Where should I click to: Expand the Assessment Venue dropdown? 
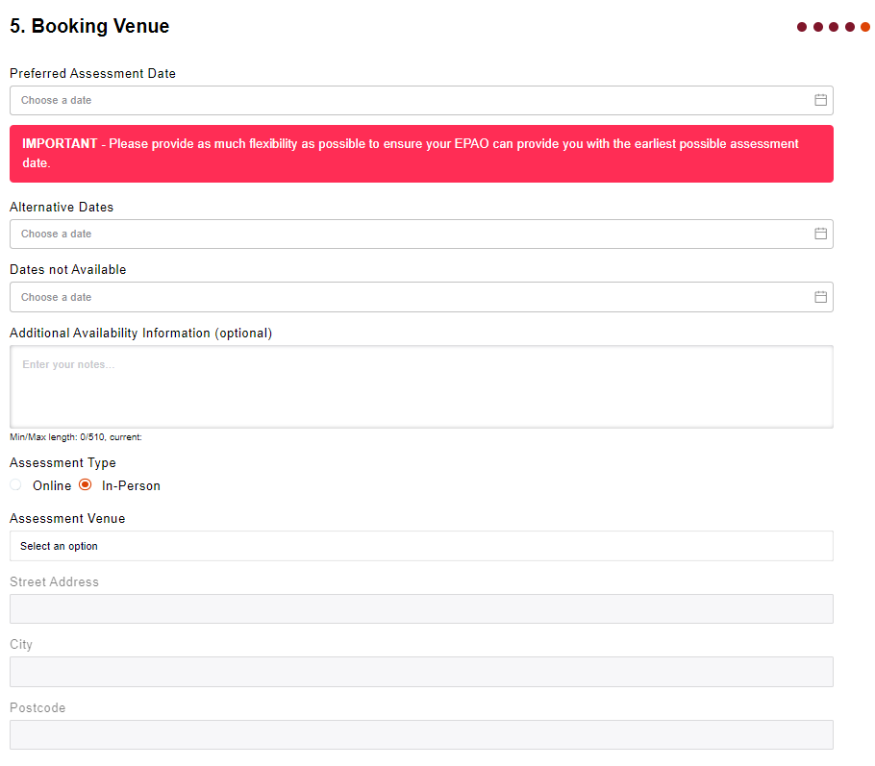tap(421, 546)
